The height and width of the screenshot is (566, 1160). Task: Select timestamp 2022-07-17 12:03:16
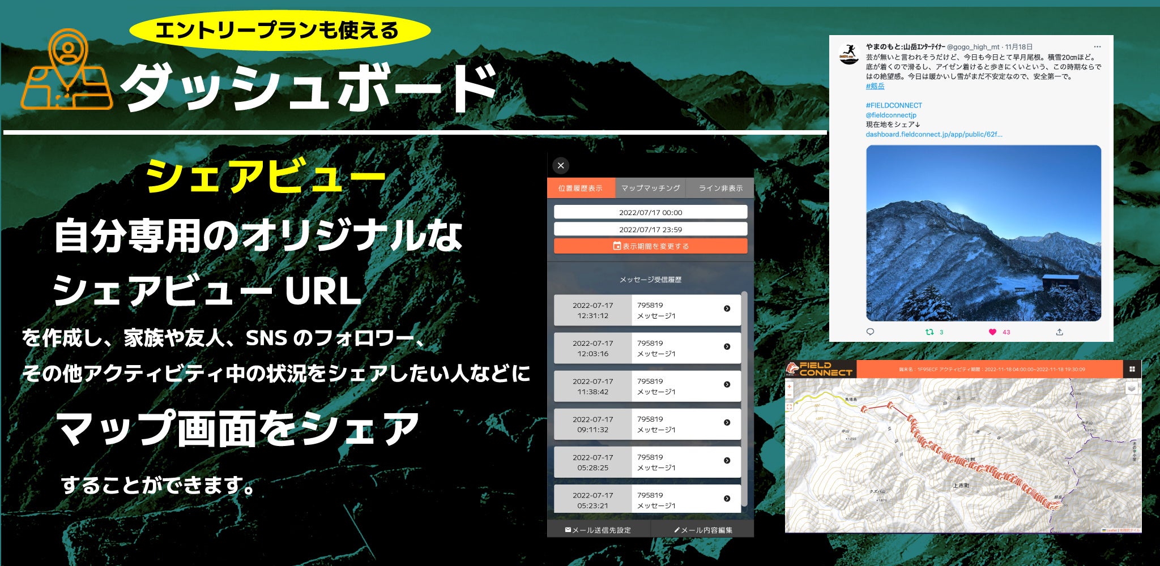[592, 348]
